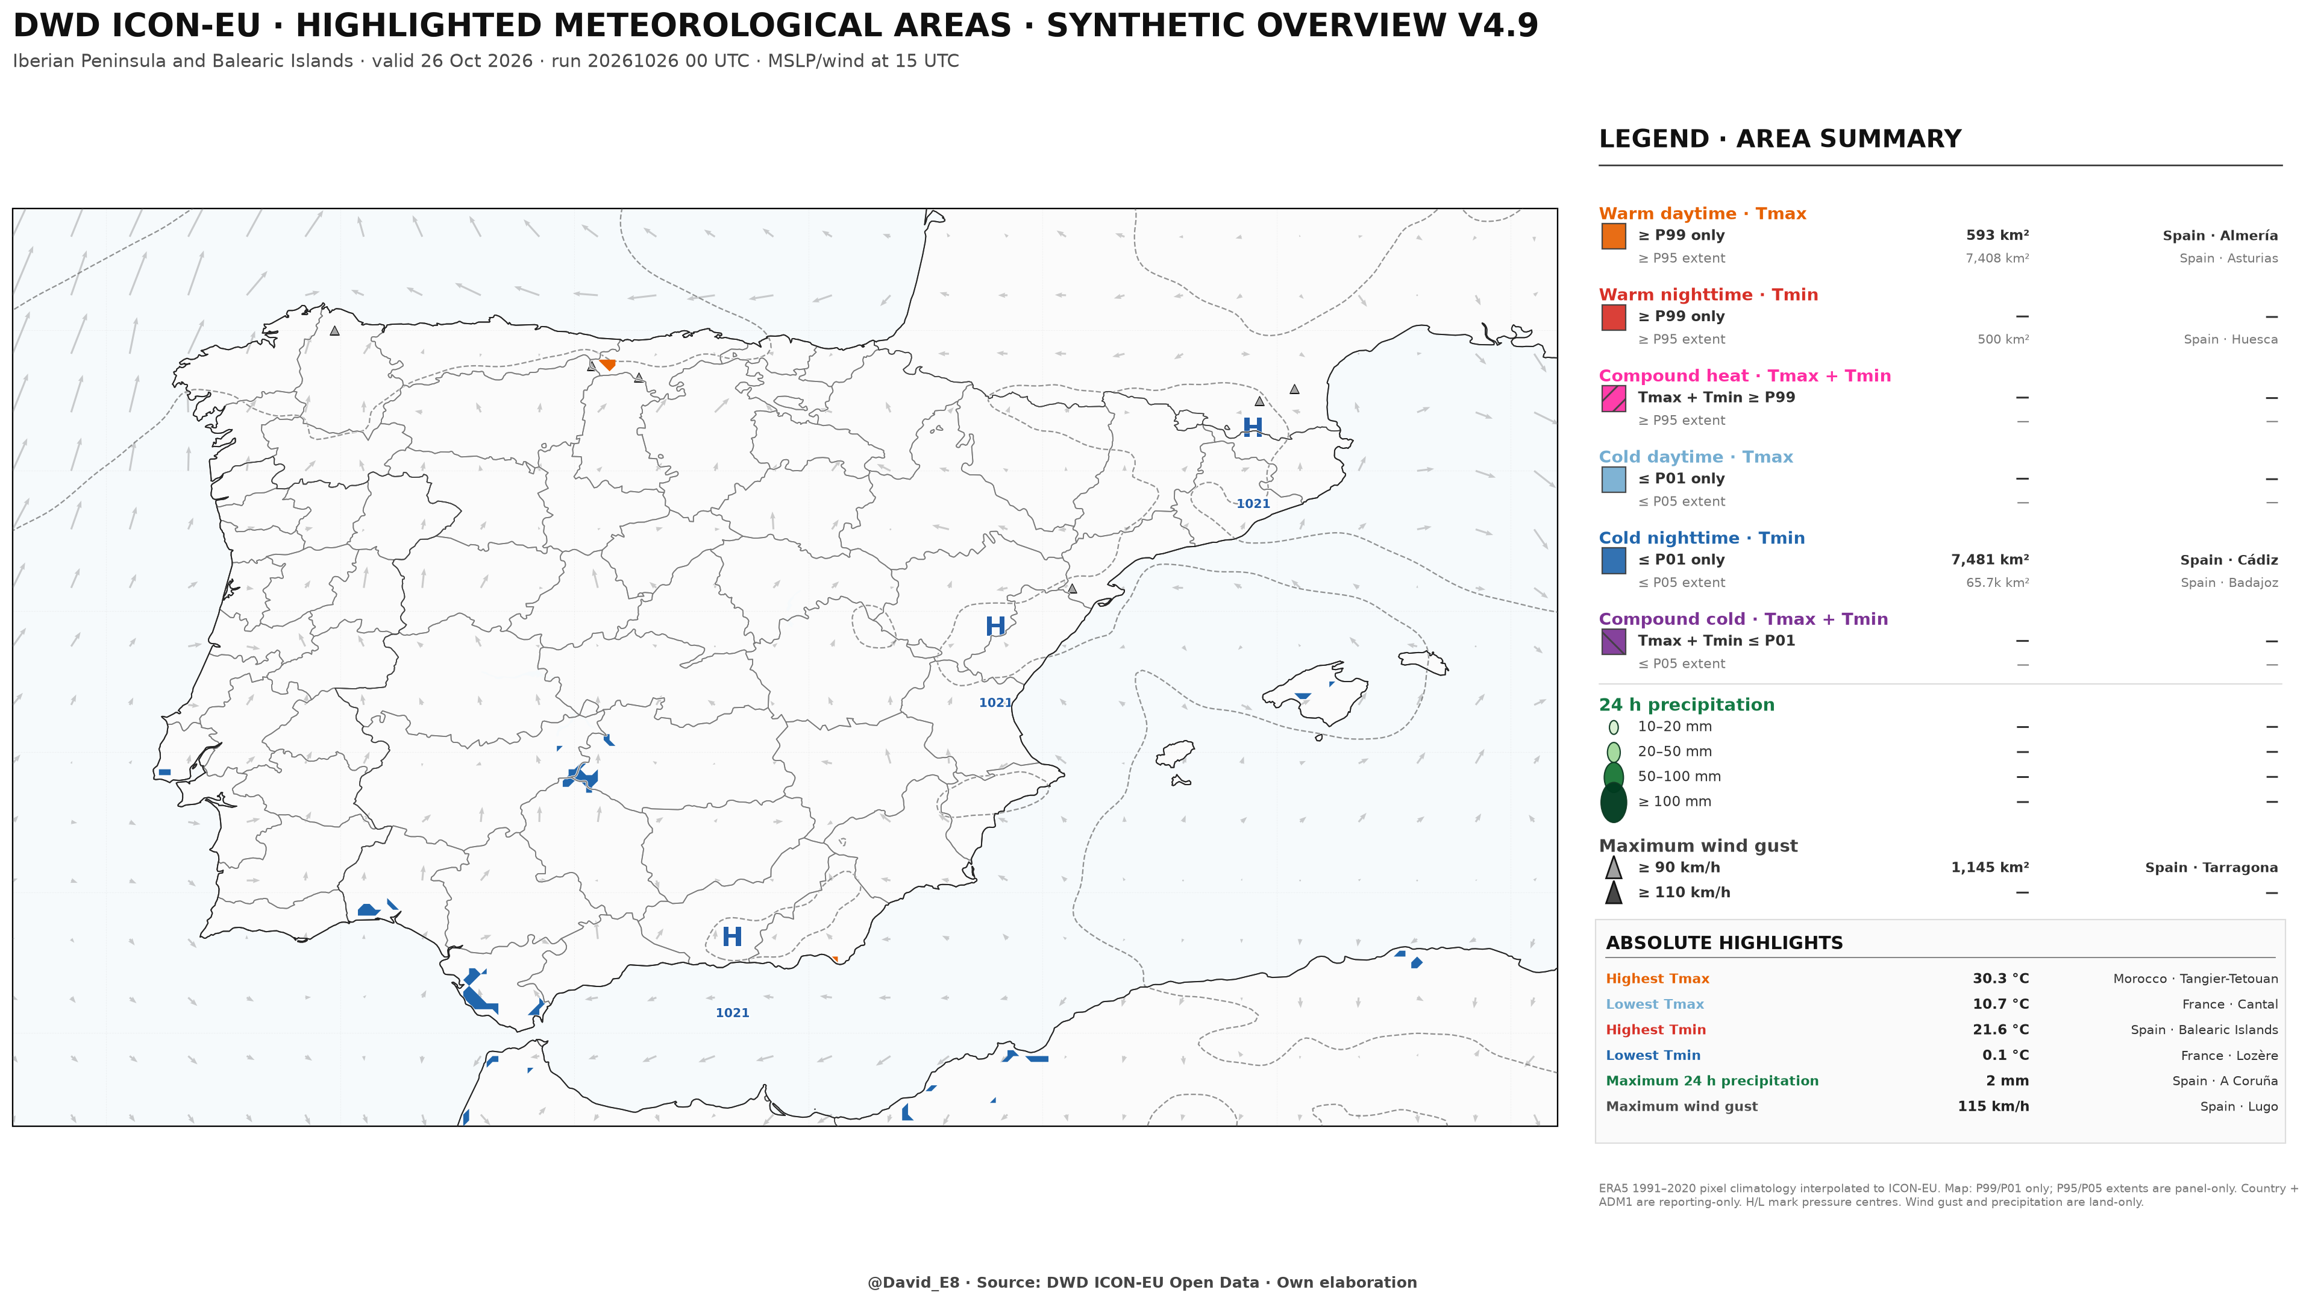This screenshot has width=2312, height=1304.
Task: Select the pink hatched Compound heat swatch
Action: coord(1613,398)
